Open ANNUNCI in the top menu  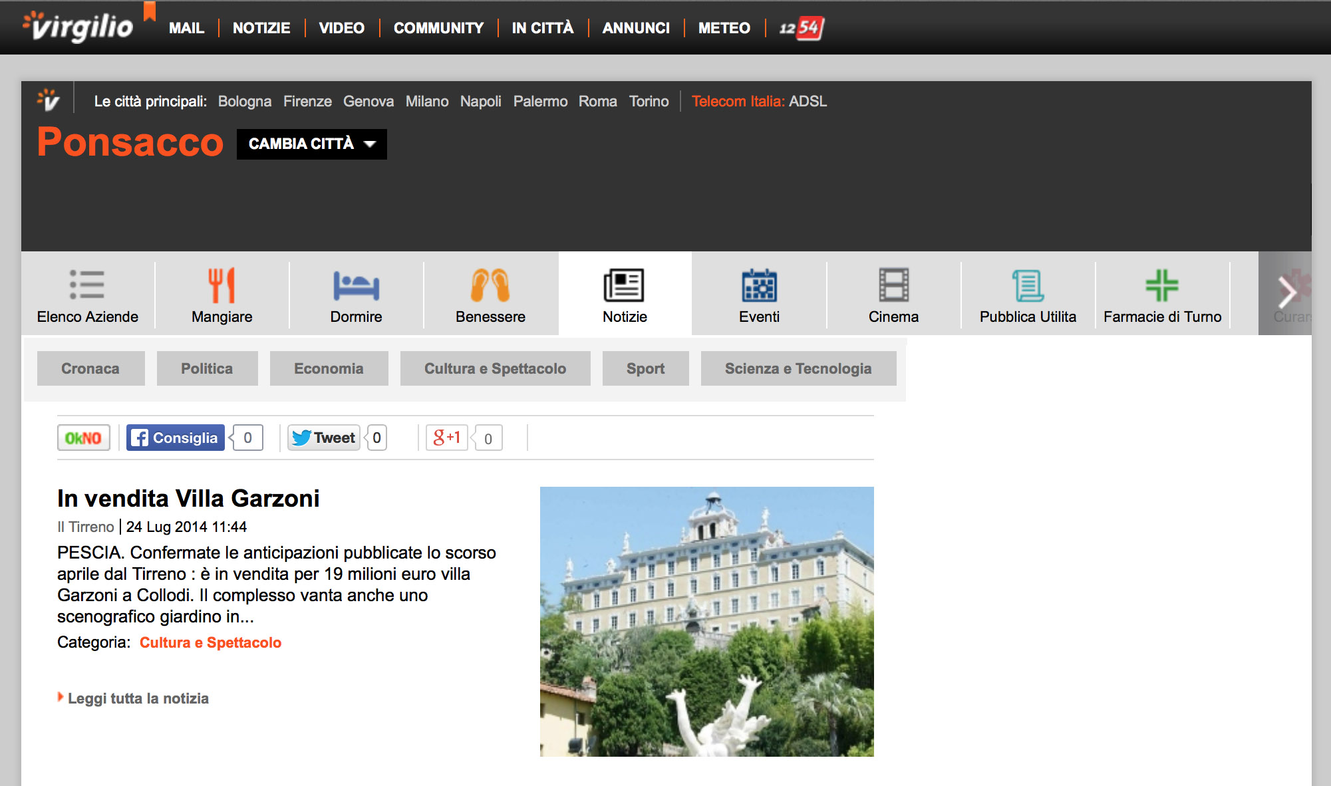click(636, 28)
